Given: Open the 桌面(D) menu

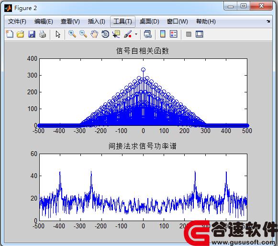Looking at the screenshot, I should tap(149, 22).
